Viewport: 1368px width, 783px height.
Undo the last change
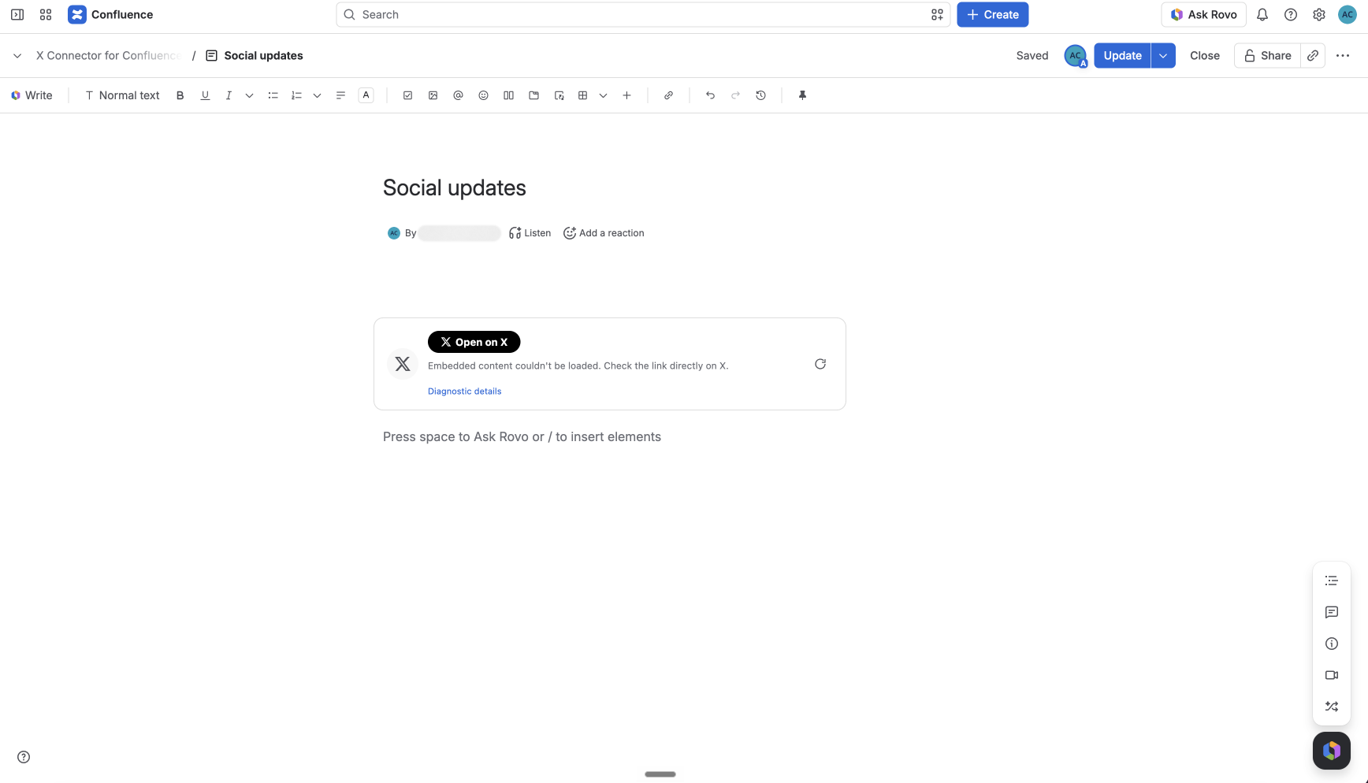(710, 95)
